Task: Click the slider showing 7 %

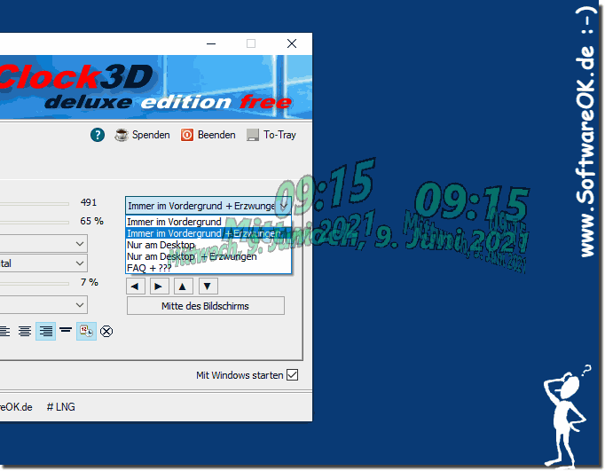Action: click(x=35, y=284)
